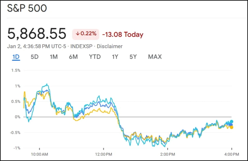Select the 1D time range tab
This screenshot has height=161, width=248.
(x=16, y=57)
